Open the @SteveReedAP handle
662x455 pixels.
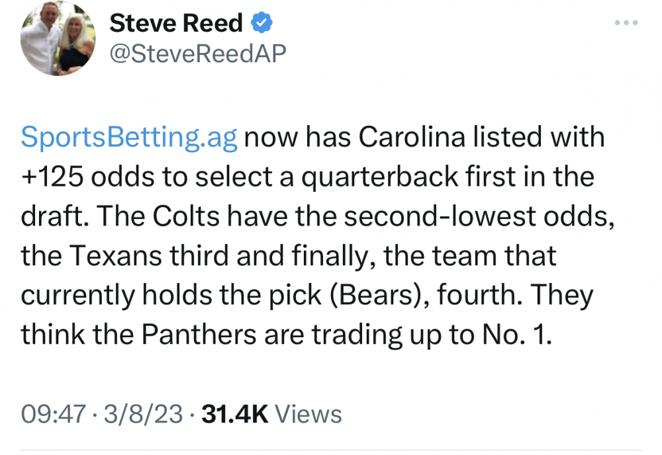tap(197, 54)
